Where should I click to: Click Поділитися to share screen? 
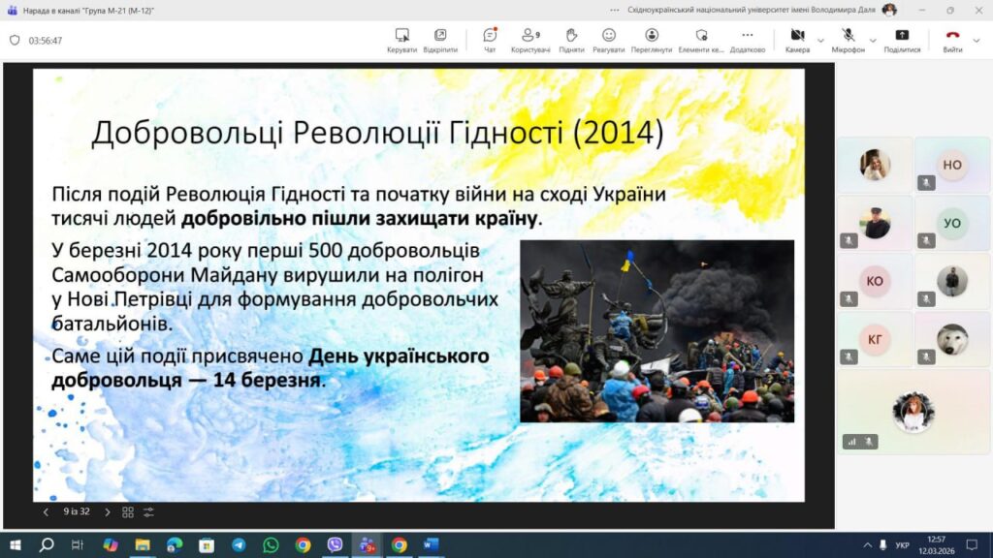click(902, 40)
